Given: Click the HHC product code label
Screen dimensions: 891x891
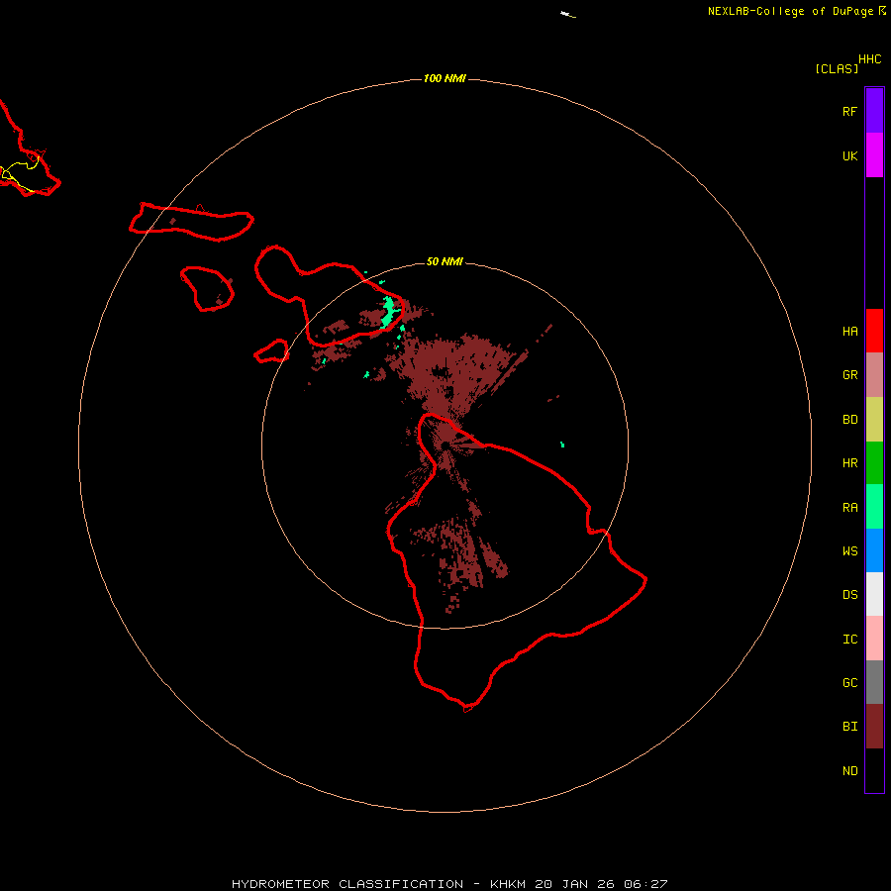Looking at the screenshot, I should (x=869, y=59).
